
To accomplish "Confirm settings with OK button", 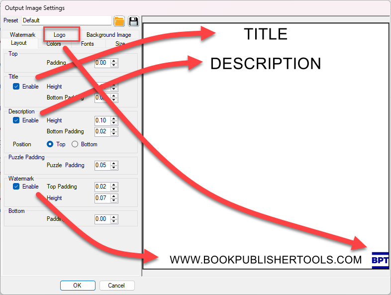I will click(78, 286).
